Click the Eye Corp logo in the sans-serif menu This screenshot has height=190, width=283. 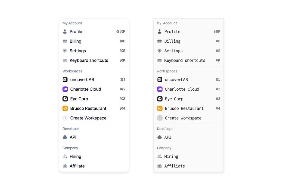pos(65,99)
